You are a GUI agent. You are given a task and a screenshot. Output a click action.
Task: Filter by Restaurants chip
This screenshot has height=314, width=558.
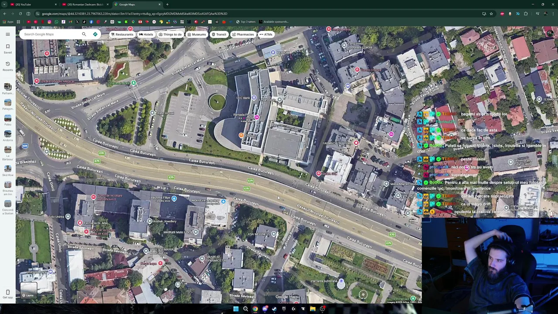[x=122, y=34]
